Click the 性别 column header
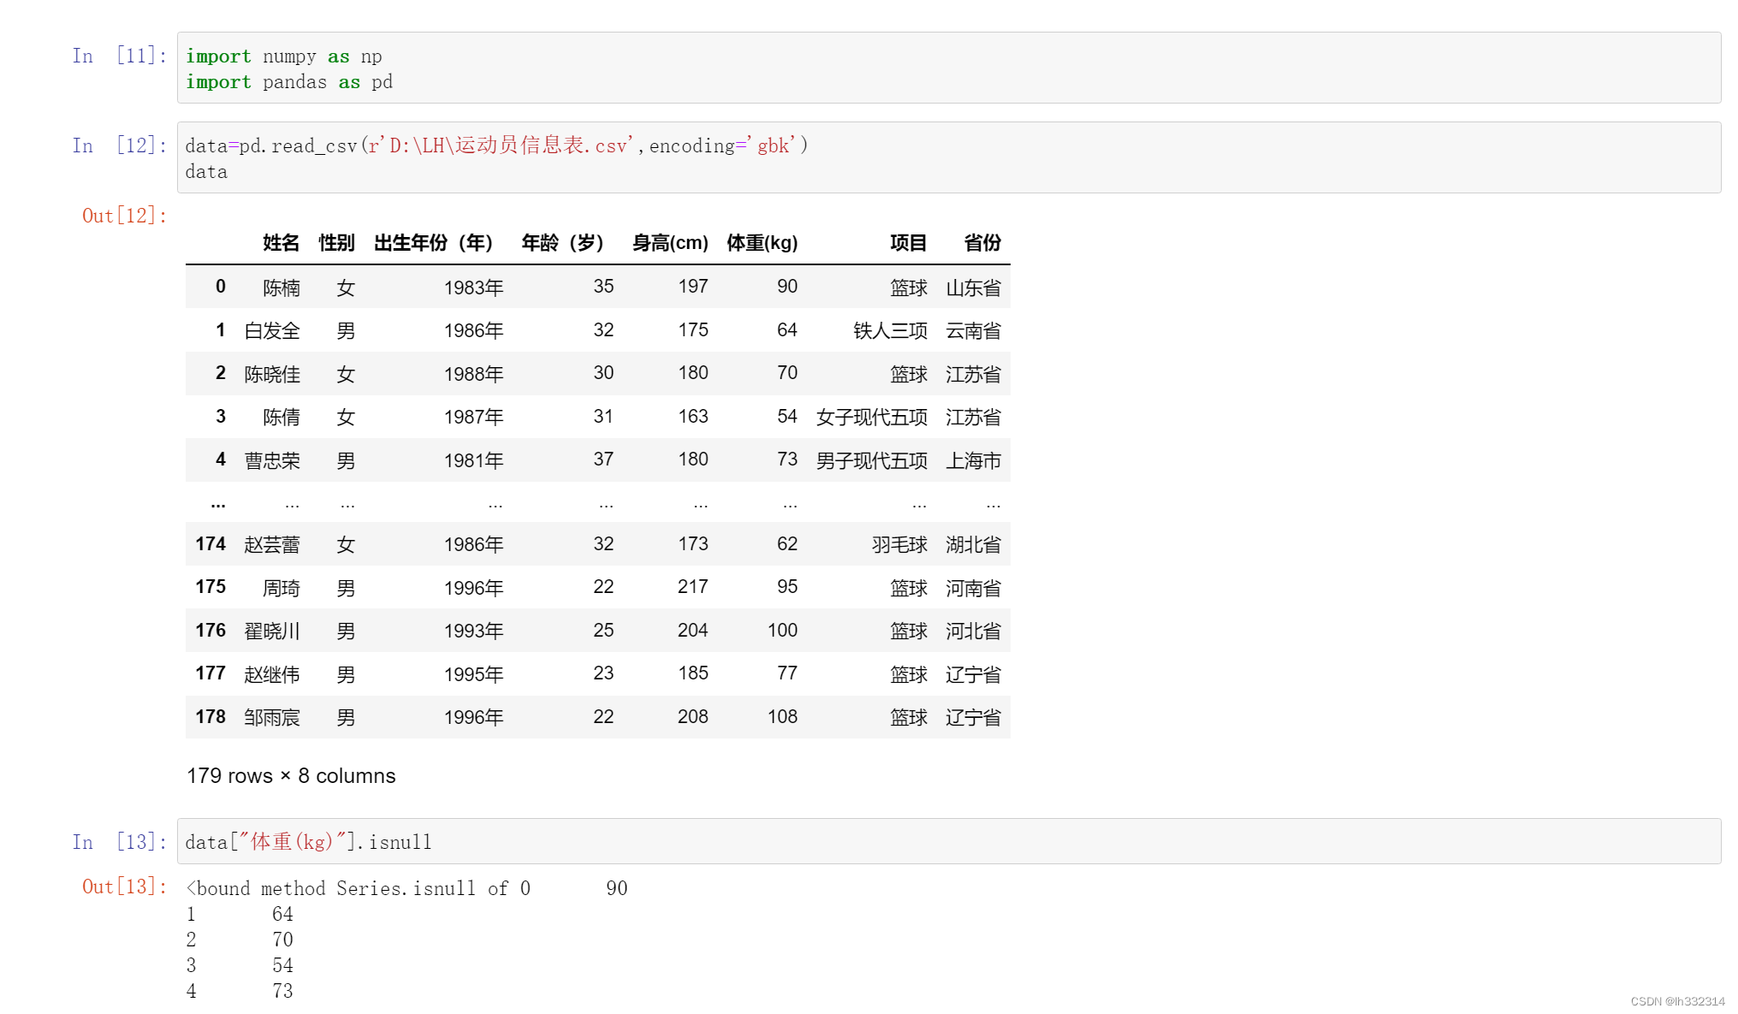Image resolution: width=1738 pixels, height=1014 pixels. (336, 243)
